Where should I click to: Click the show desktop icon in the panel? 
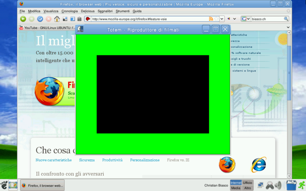click(x=13, y=185)
